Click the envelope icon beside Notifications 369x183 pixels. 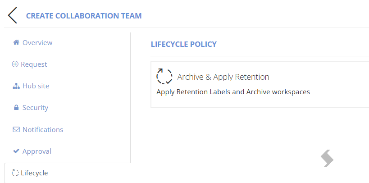16,129
